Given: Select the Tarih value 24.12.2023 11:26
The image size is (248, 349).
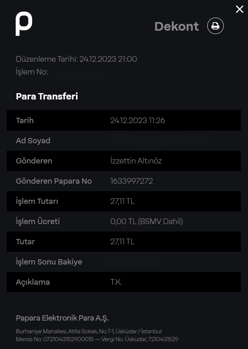Looking at the screenshot, I should pos(137,120).
